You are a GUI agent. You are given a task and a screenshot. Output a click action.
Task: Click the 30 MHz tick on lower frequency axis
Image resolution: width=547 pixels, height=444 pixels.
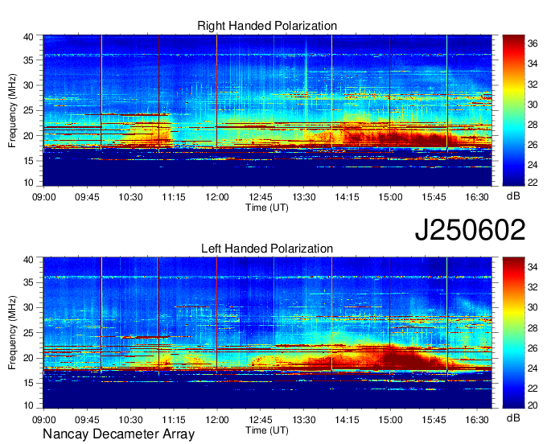pos(28,307)
